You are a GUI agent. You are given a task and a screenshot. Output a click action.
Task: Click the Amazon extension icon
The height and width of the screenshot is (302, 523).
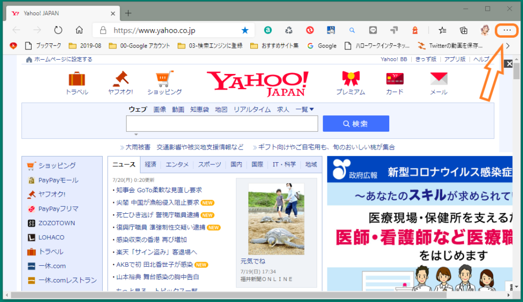tap(268, 30)
